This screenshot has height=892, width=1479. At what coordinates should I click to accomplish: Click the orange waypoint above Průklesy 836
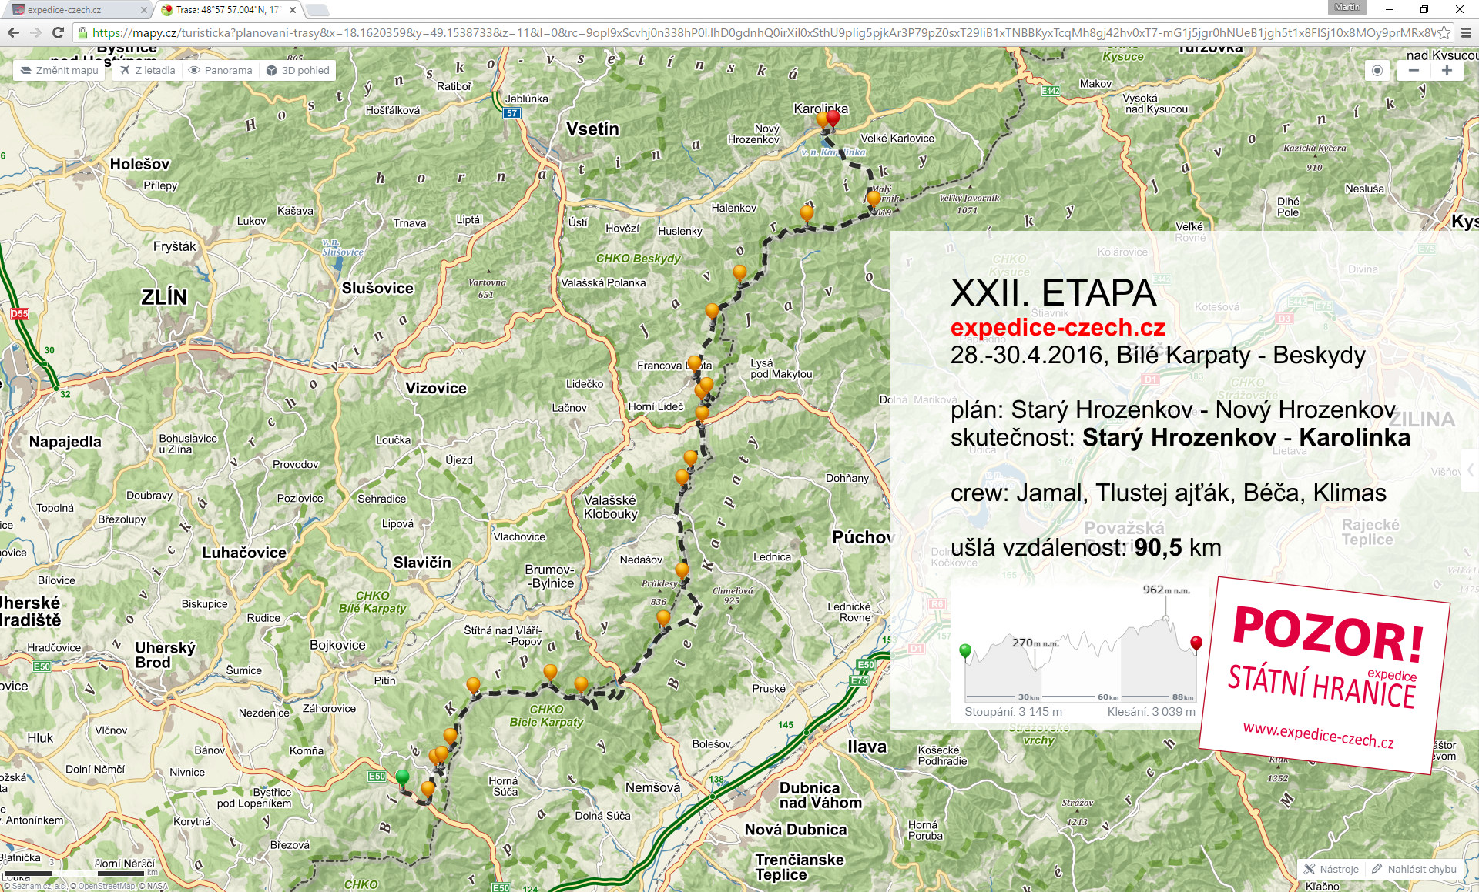(682, 571)
